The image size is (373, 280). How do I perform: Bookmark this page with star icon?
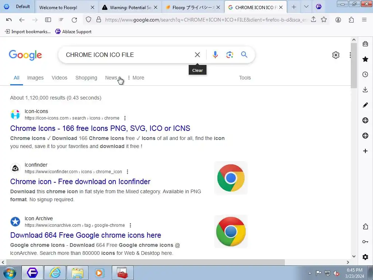[324, 20]
